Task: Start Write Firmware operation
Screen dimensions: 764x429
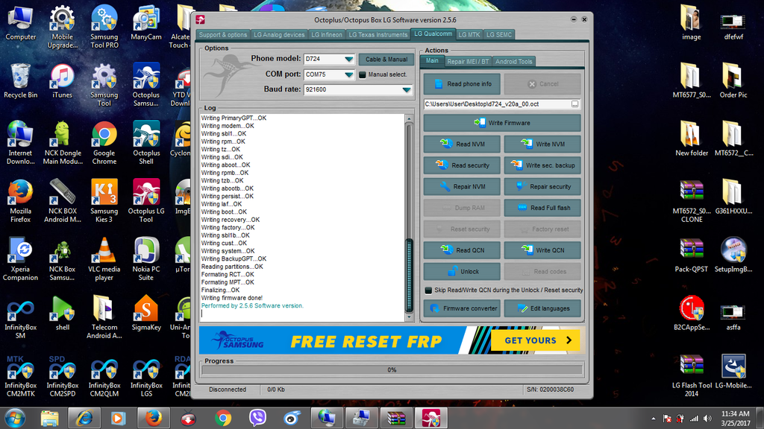Action: click(501, 123)
